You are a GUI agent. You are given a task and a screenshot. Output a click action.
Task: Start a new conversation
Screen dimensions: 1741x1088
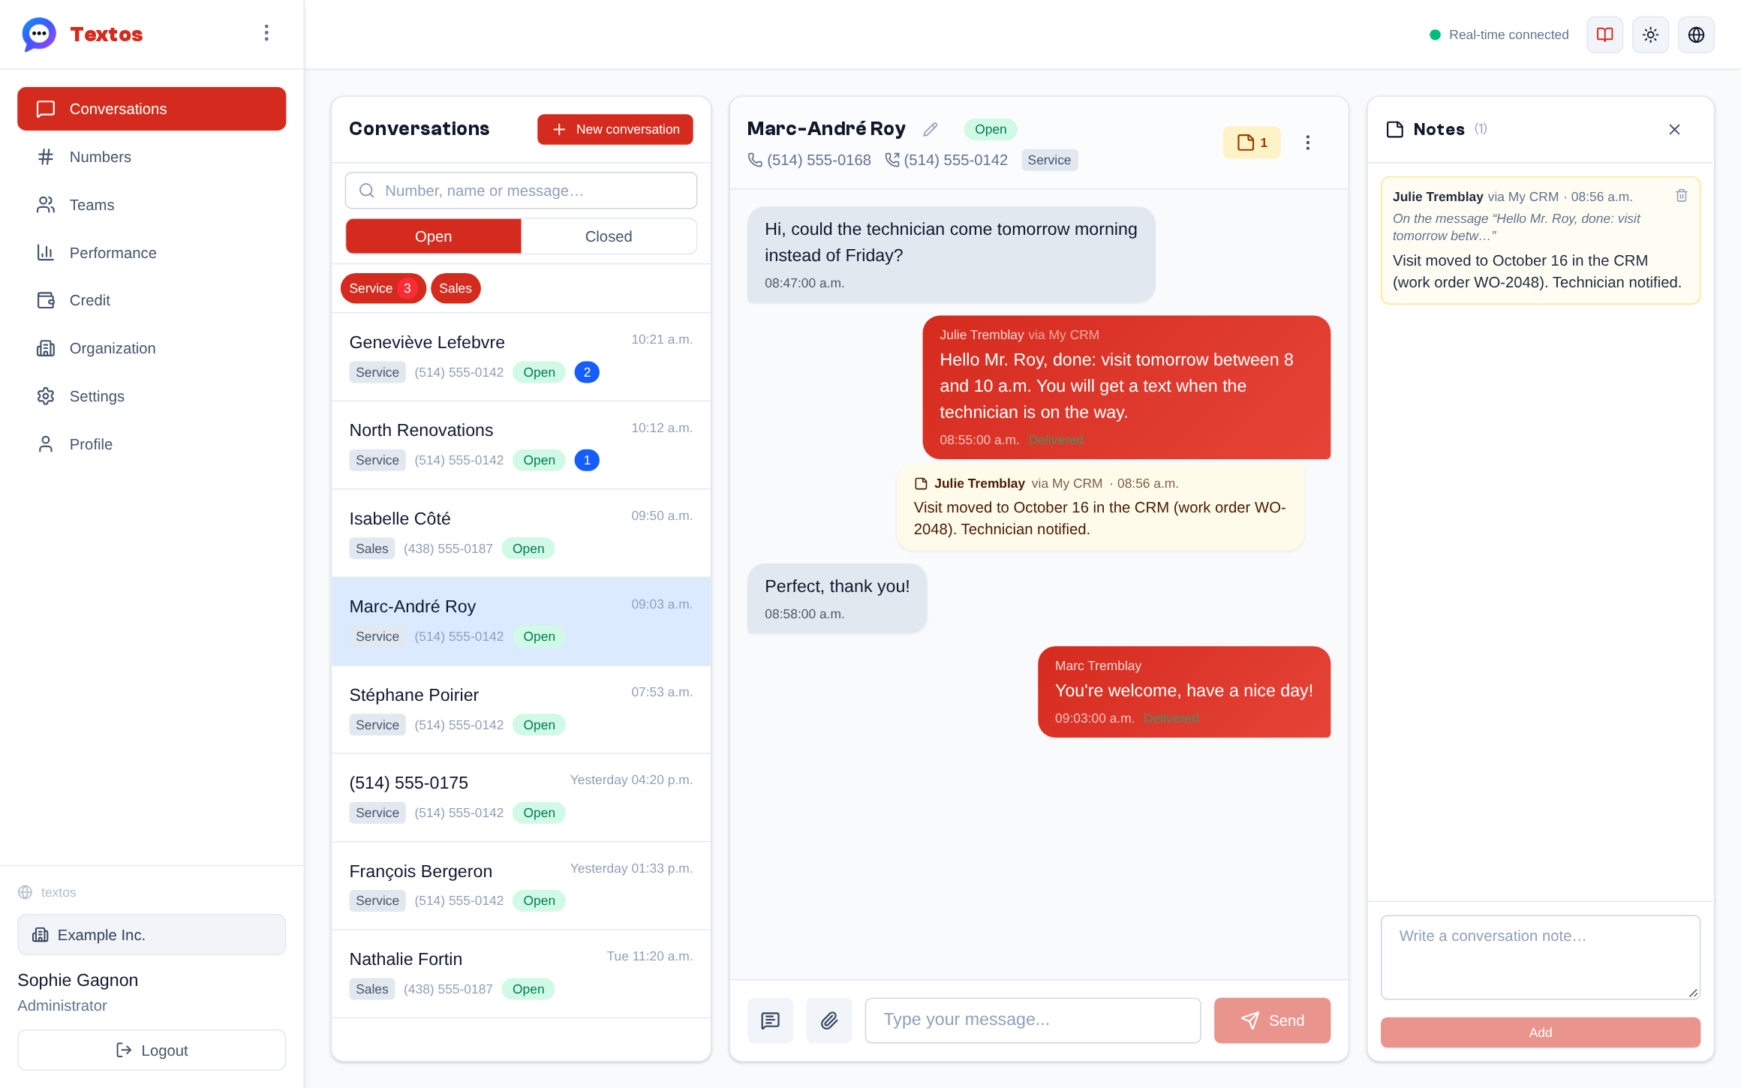(615, 129)
